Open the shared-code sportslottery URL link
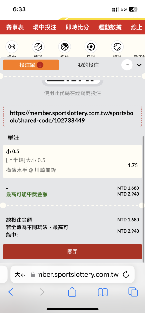Viewport: 145px width, 313px height. pos(72,116)
